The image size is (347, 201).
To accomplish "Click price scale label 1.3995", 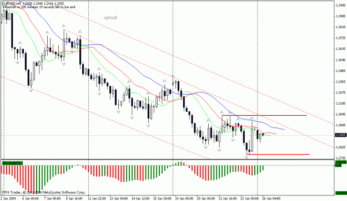I will coord(341,6).
